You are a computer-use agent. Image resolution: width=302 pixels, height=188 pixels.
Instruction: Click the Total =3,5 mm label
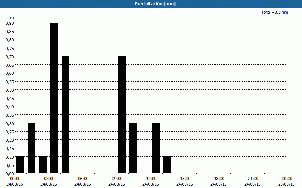tap(274, 12)
